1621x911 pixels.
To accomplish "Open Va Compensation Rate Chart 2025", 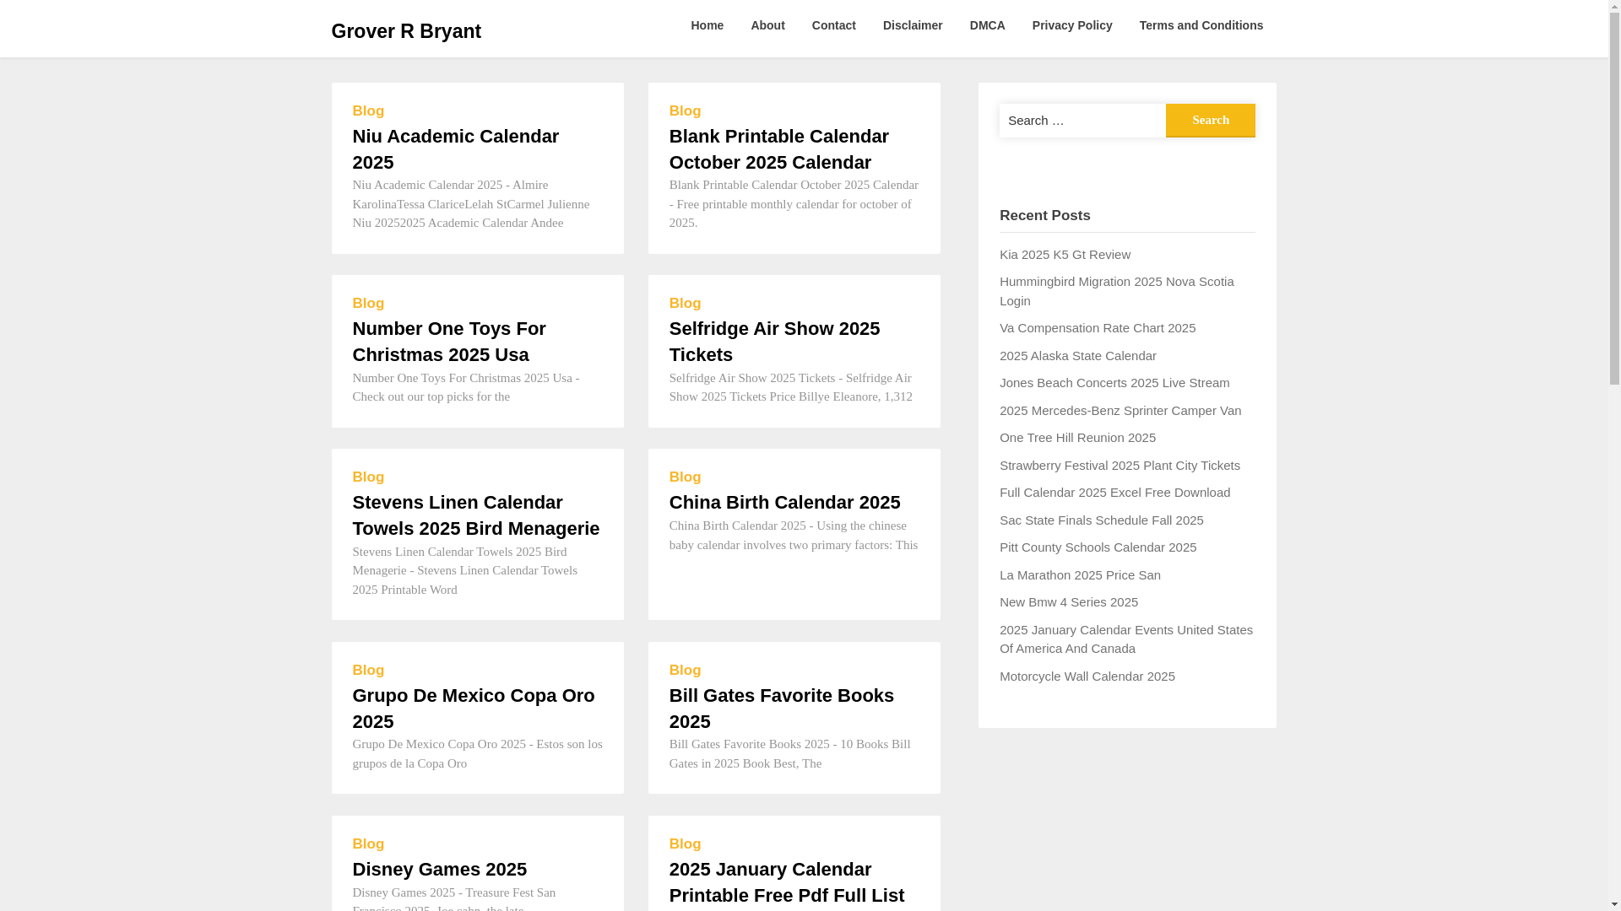I will [1098, 328].
